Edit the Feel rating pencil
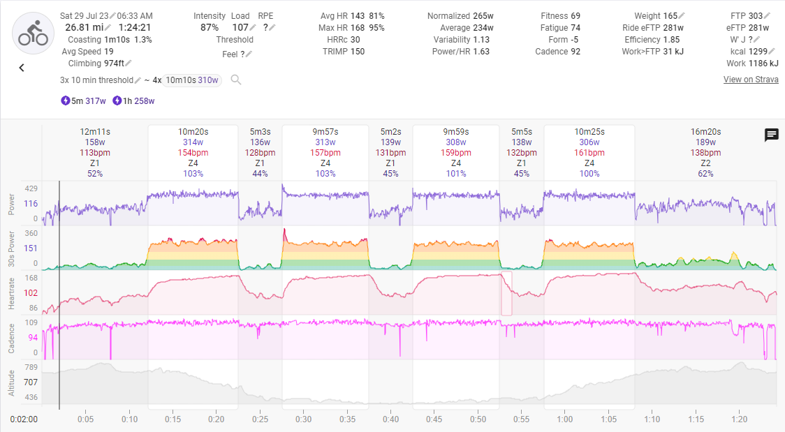Viewport: 785px width, 432px height. click(x=249, y=54)
